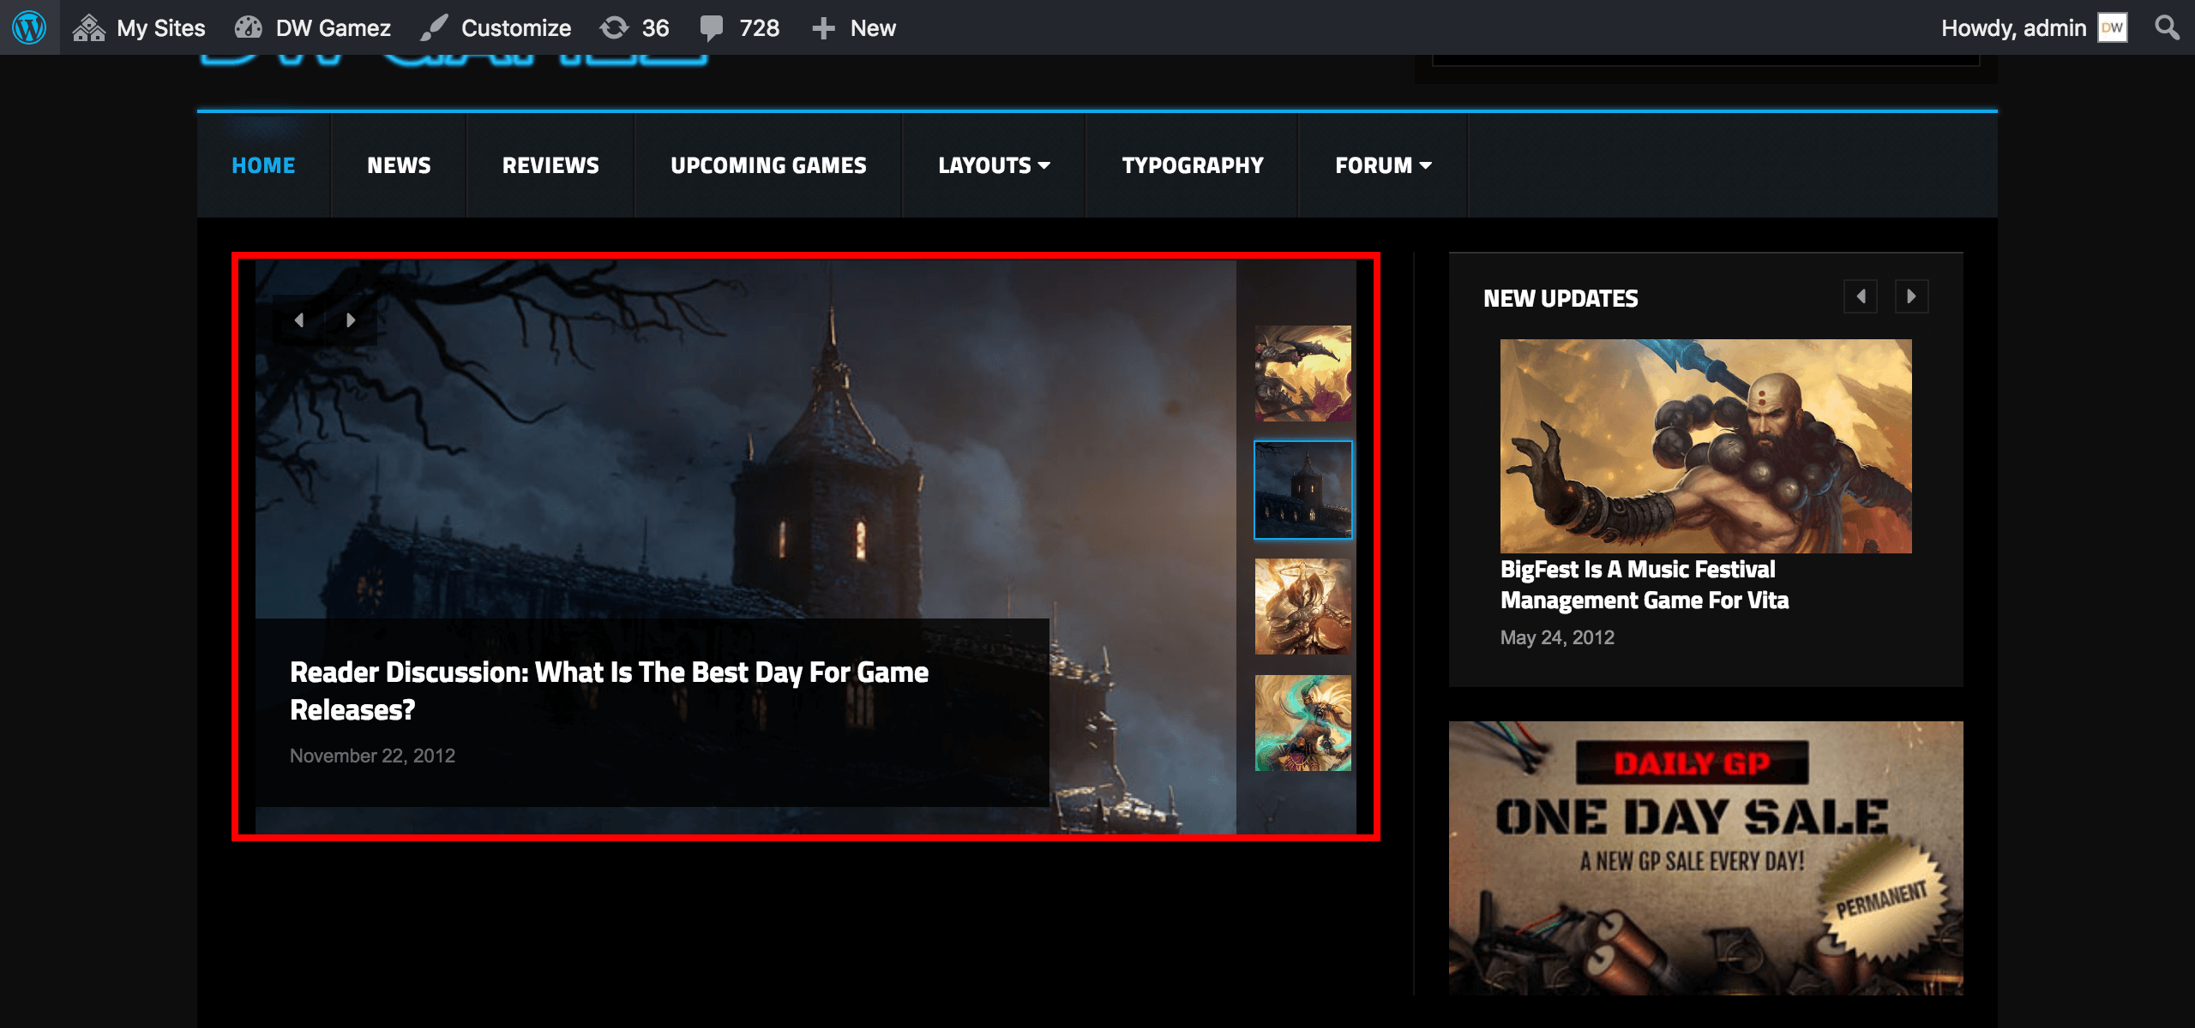The height and width of the screenshot is (1028, 2195).
Task: Open the admin bar search icon
Action: click(x=2167, y=27)
